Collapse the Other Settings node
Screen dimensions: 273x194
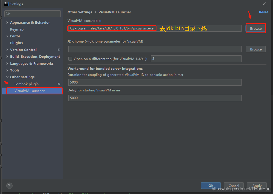(x=7, y=77)
